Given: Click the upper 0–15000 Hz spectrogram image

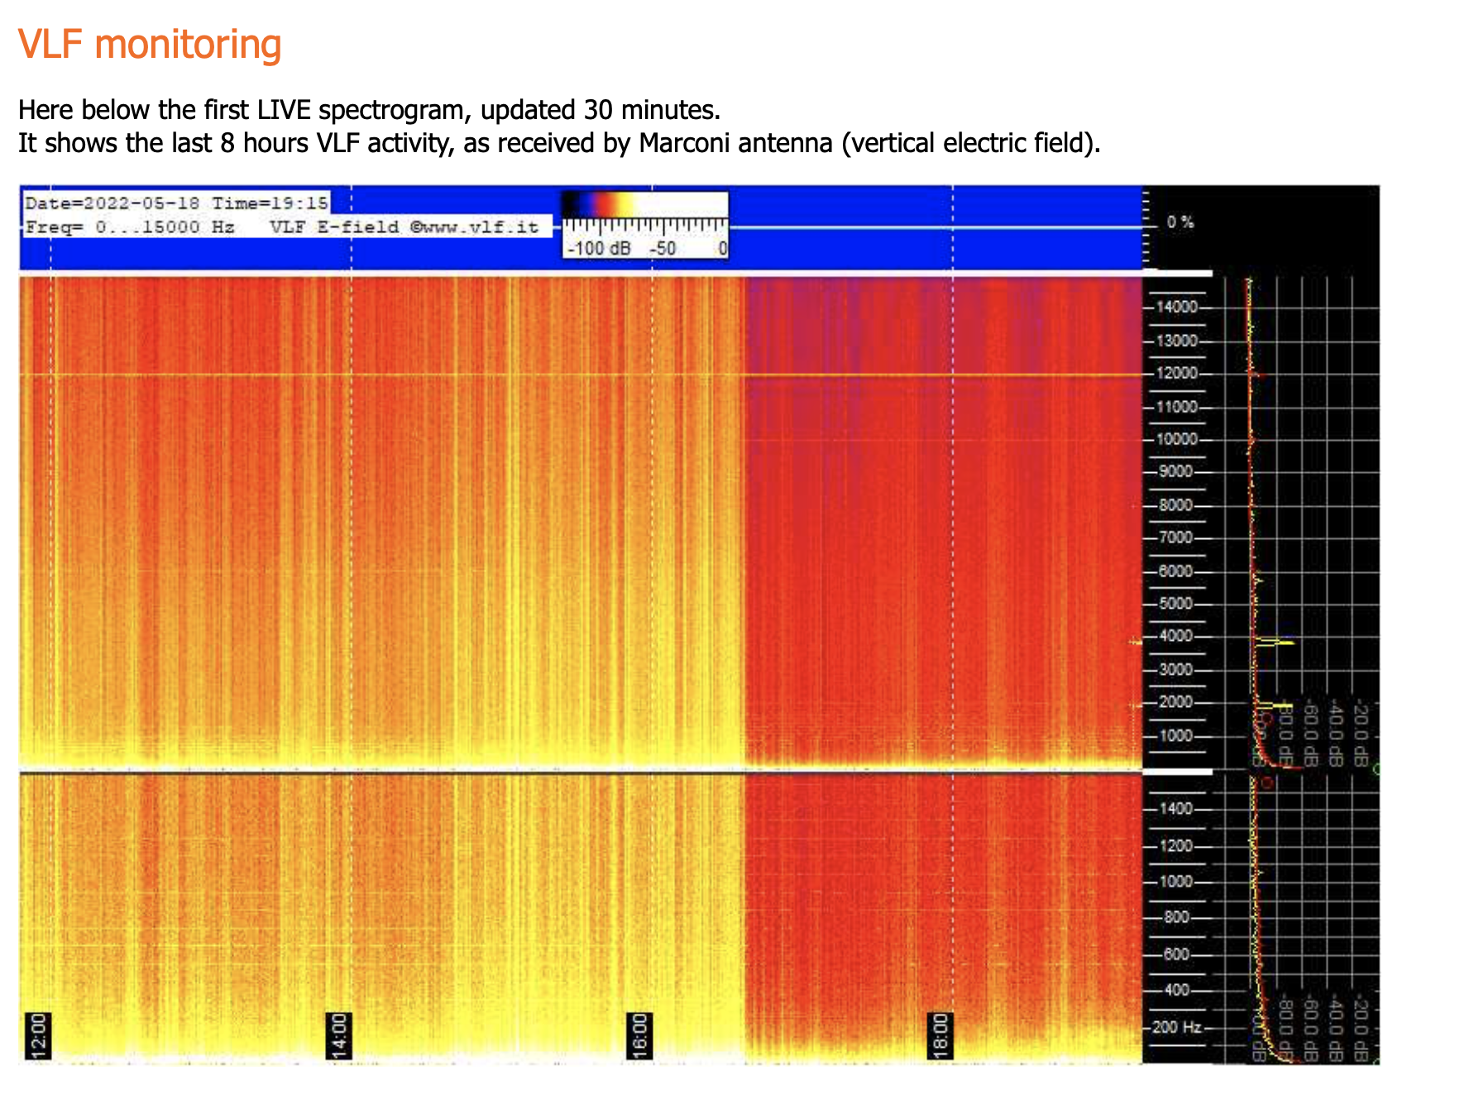Looking at the screenshot, I should 581,522.
